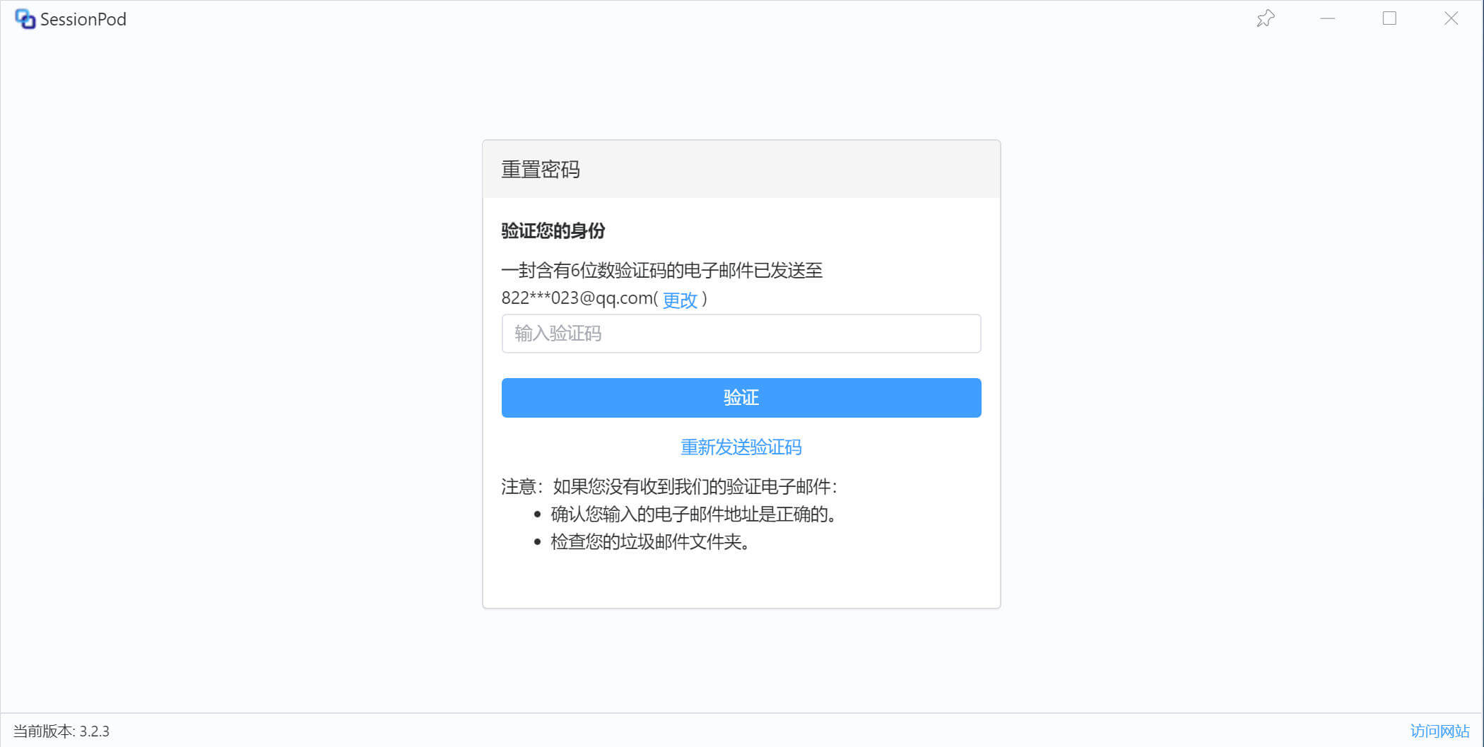This screenshot has width=1484, height=747.
Task: Close the SessionPod window
Action: tap(1451, 18)
